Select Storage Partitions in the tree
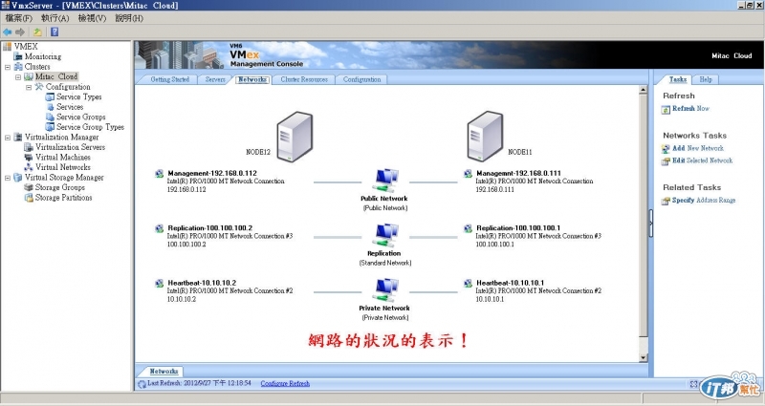Image resolution: width=765 pixels, height=406 pixels. click(x=63, y=198)
